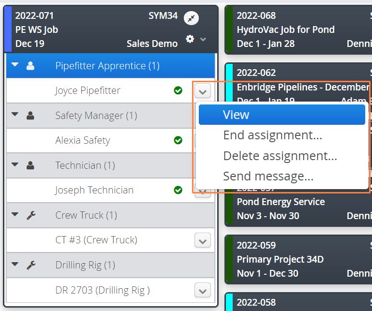372x311 pixels.
Task: Click the person icon beside Technician
Action: click(x=30, y=165)
